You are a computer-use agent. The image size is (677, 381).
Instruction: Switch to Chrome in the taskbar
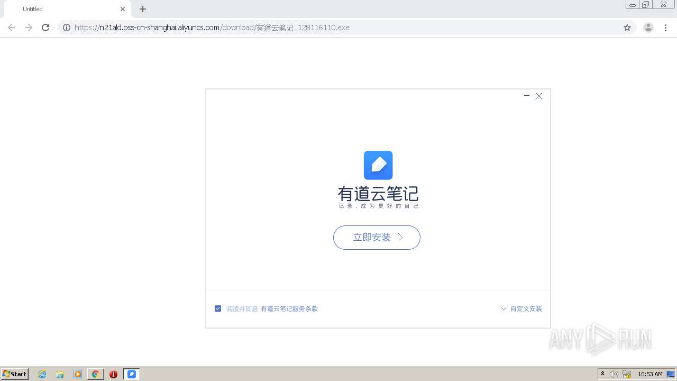click(95, 374)
